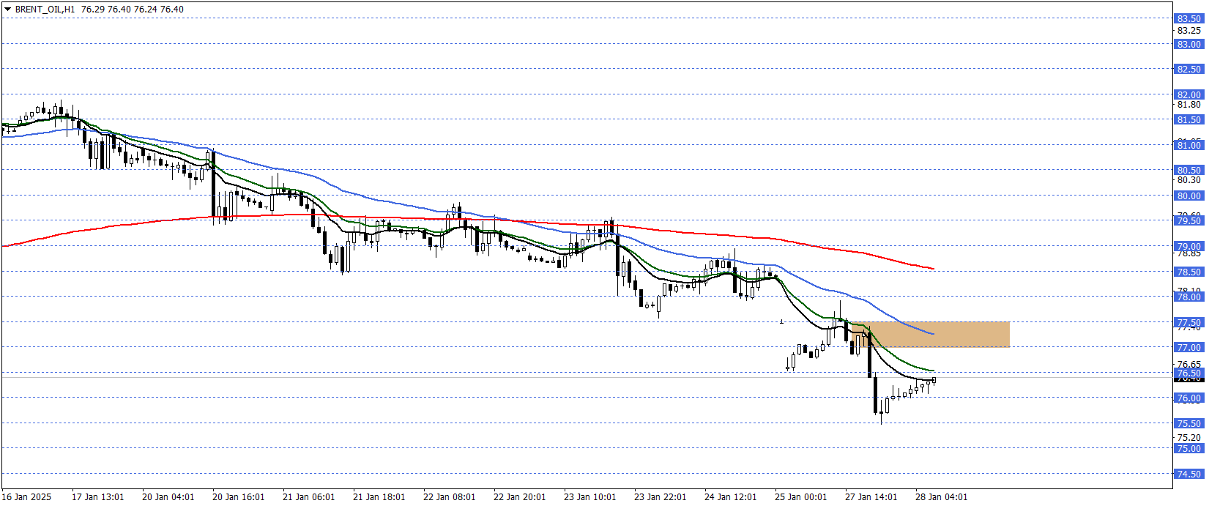Click the 23 Jan 10:01 time label
The width and height of the screenshot is (1209, 506).
[x=589, y=496]
